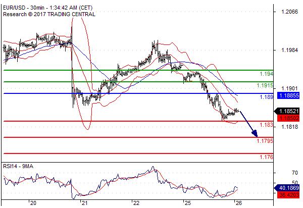Click the red 1.18502 price tag

pos(288,118)
